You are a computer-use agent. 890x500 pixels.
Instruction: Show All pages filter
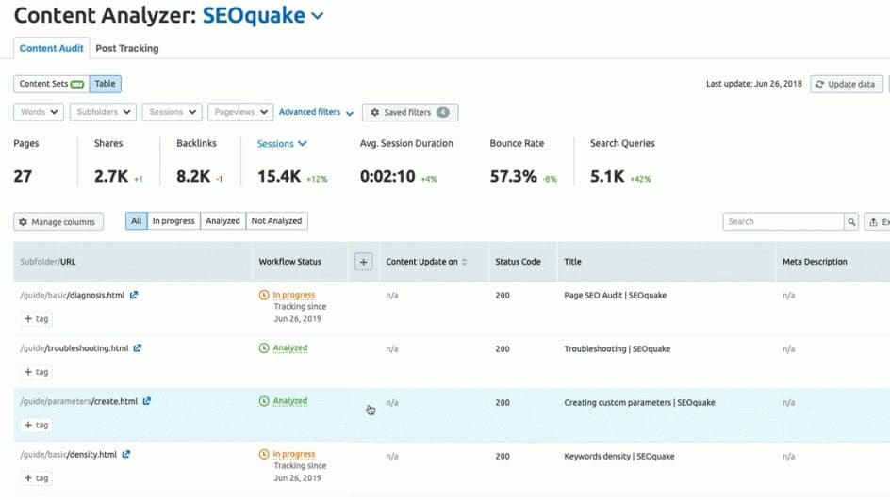coord(136,221)
